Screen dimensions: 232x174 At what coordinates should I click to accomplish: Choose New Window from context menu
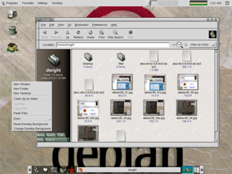click(32, 84)
